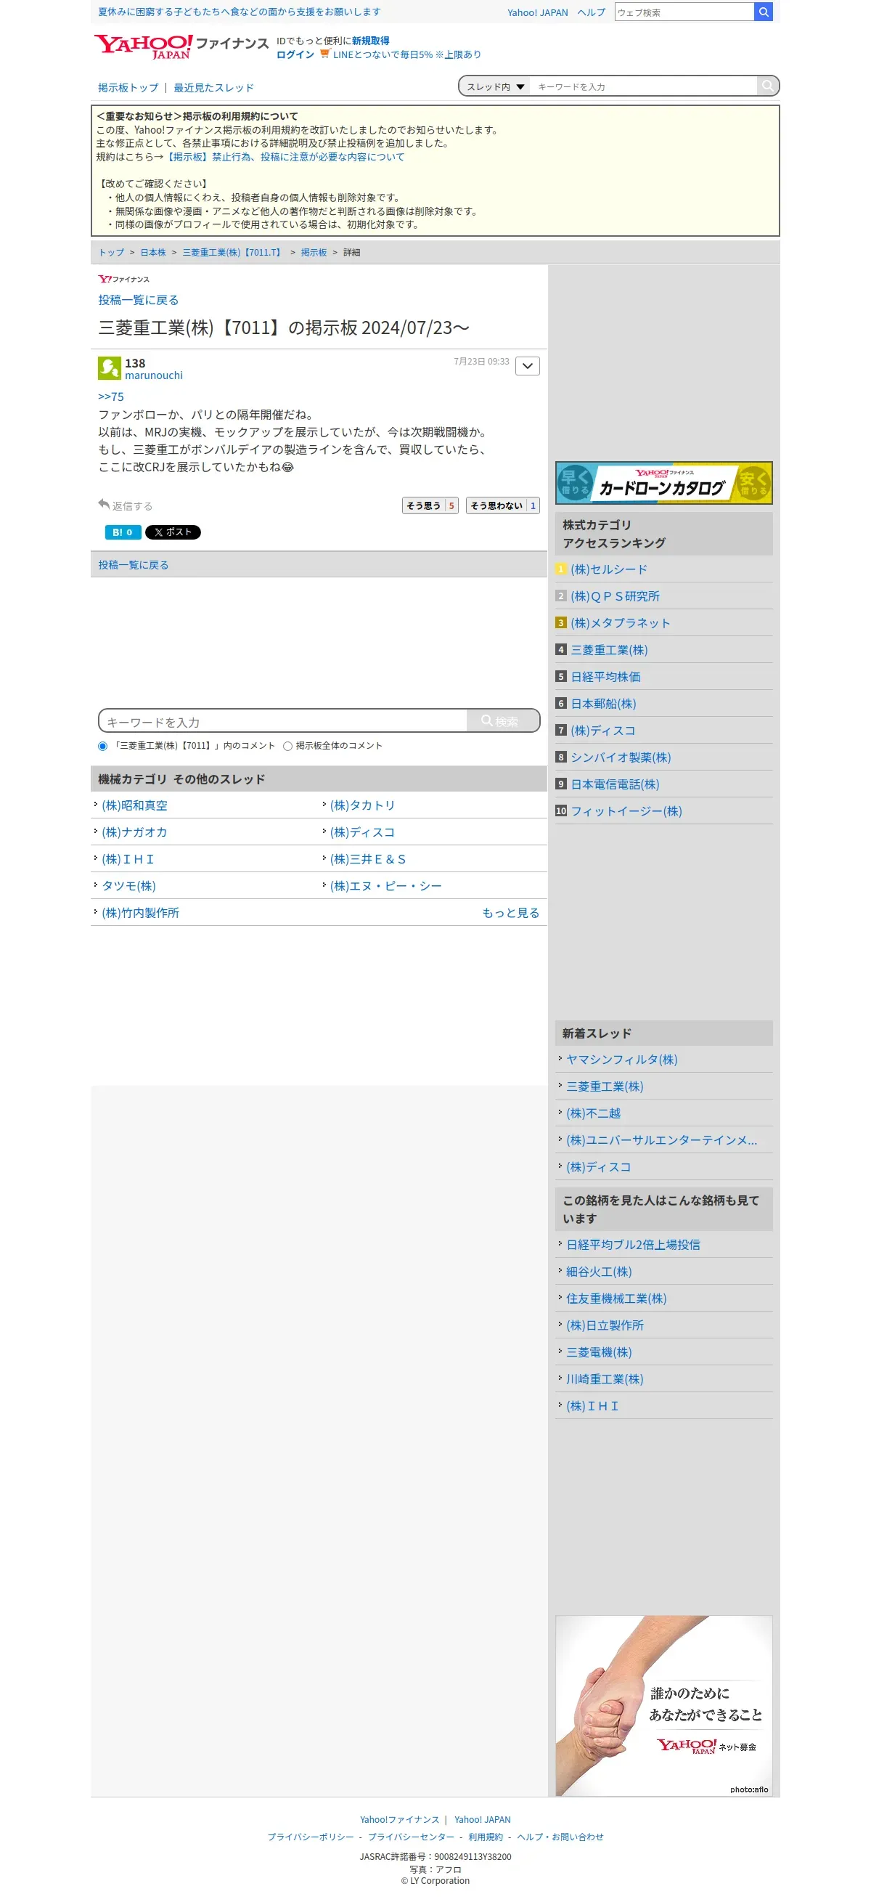The image size is (871, 1902).
Task: Open new thread (株)ユニバーサルエンターテインメ...
Action: (x=661, y=1140)
